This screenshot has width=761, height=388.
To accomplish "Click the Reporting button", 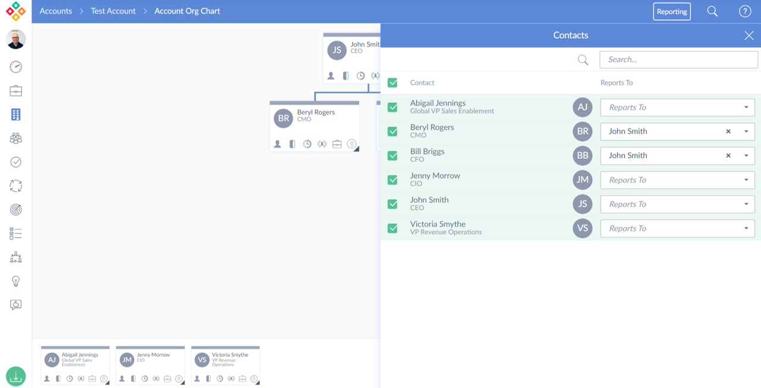I will (672, 11).
